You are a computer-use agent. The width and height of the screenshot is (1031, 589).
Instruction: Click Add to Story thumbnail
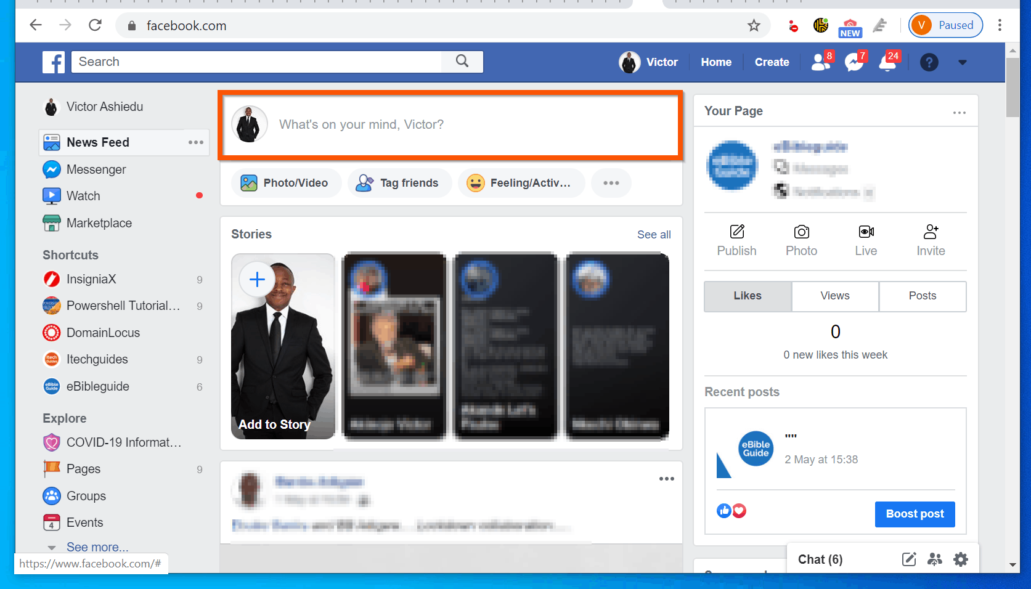click(x=282, y=347)
